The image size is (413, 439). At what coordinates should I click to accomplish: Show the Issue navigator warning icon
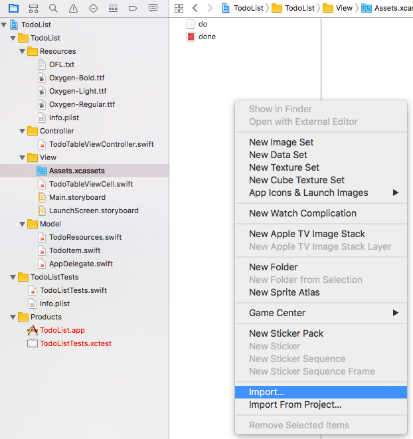[x=73, y=8]
